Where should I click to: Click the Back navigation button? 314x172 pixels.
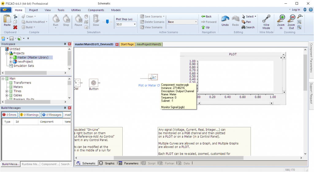pyautogui.click(x=206, y=17)
